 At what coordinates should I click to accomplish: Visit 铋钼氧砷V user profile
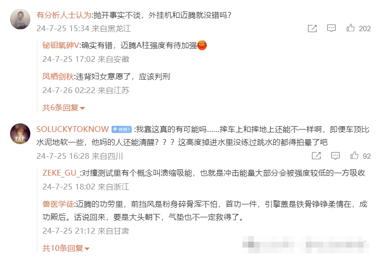point(61,45)
